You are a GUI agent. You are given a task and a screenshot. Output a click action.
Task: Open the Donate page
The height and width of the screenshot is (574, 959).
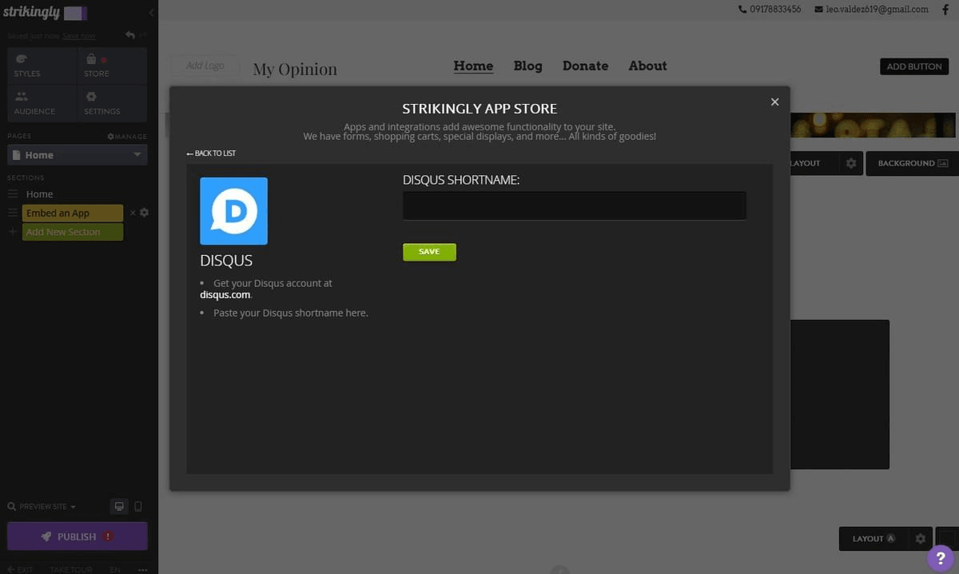tap(585, 66)
